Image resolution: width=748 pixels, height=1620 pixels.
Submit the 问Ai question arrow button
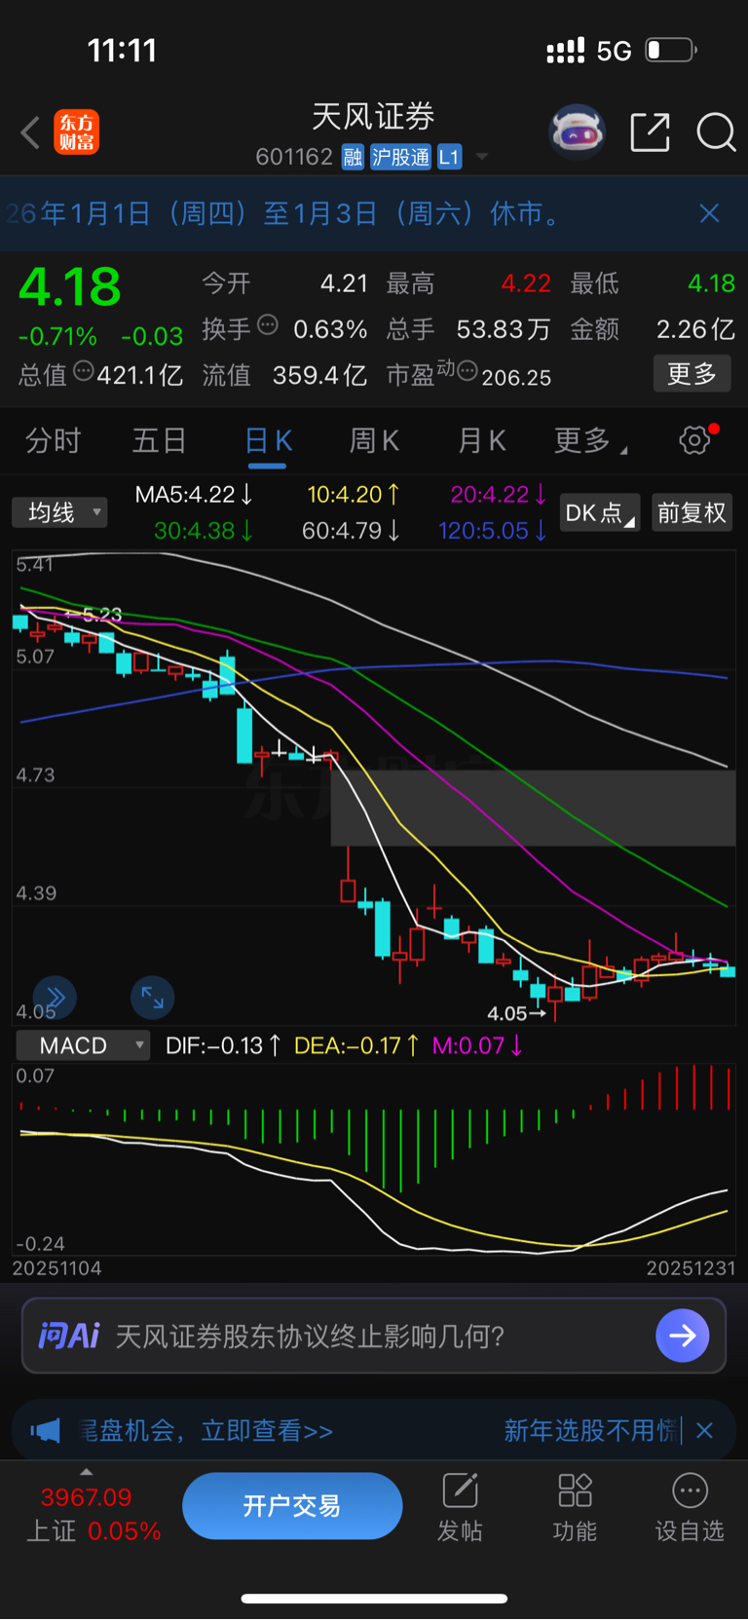click(683, 1335)
